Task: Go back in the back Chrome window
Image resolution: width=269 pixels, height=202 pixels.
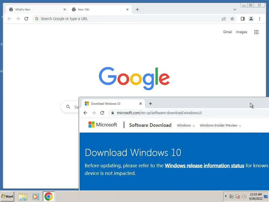Action: pos(9,19)
